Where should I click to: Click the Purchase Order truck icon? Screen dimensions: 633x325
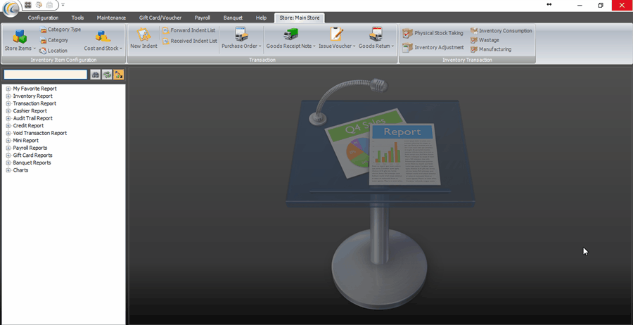tap(241, 34)
